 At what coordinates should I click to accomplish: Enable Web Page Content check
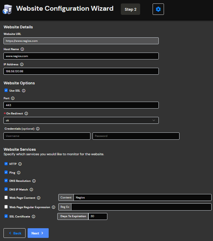[6, 197]
